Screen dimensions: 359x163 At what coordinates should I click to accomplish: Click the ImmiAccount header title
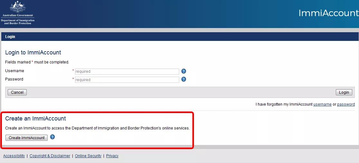(328, 13)
